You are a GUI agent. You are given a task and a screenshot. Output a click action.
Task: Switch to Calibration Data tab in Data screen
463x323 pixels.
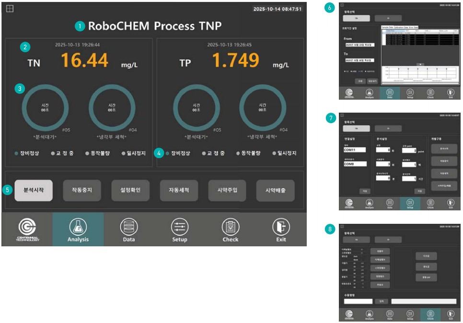click(401, 27)
